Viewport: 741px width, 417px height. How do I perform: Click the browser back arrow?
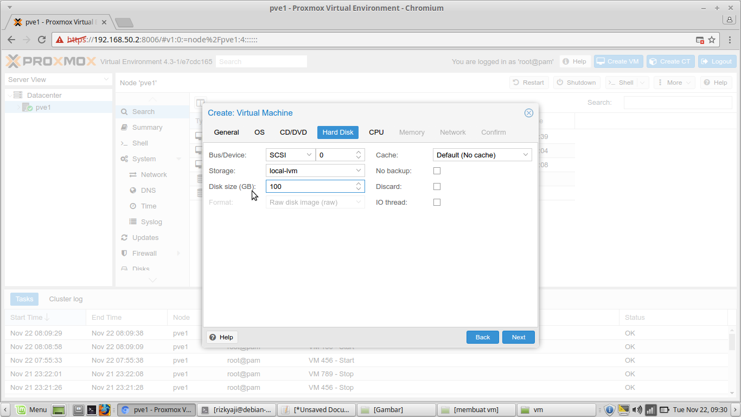[x=11, y=40]
